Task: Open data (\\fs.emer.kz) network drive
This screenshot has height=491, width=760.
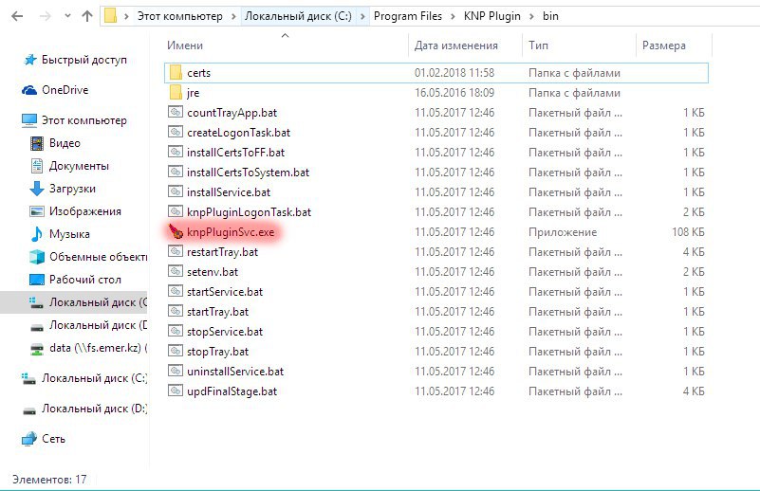Action: coord(88,348)
